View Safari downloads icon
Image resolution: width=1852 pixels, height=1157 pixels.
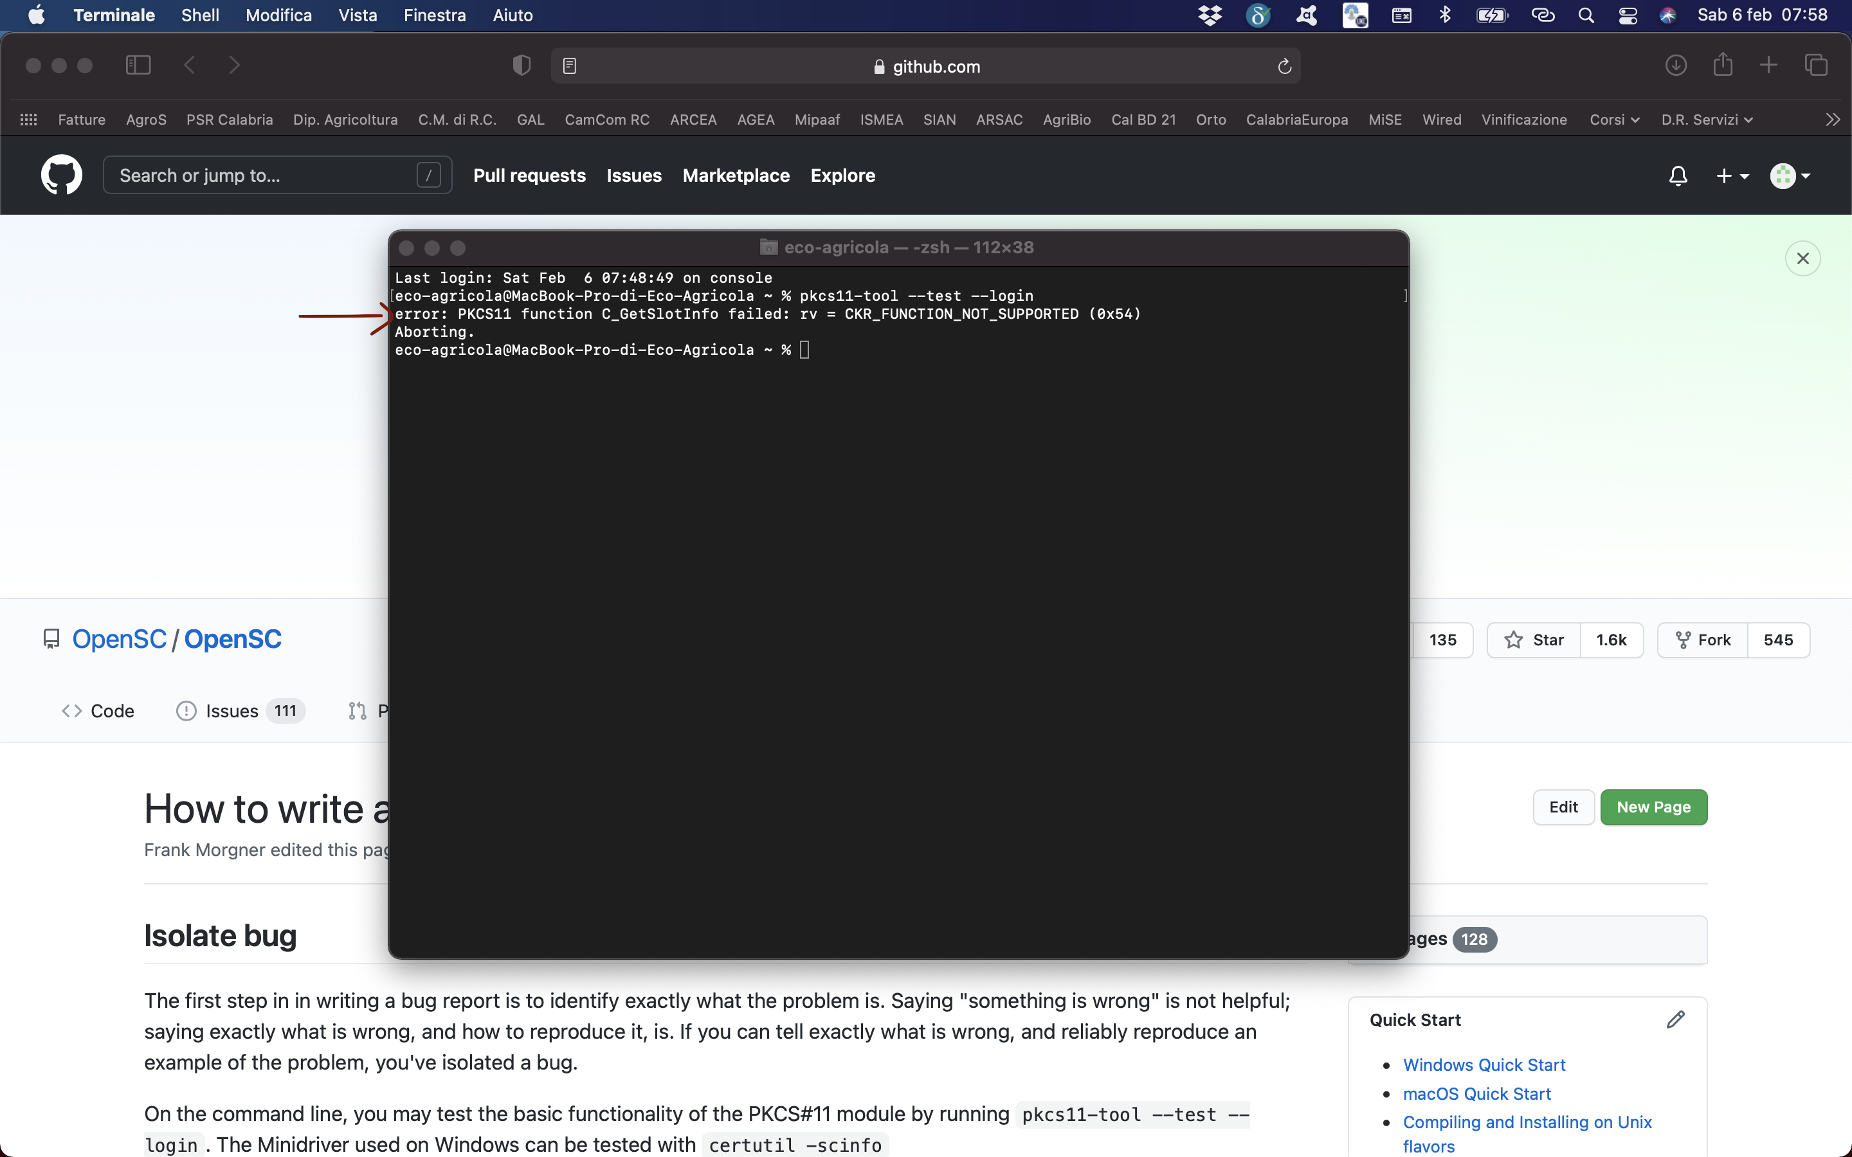click(1675, 65)
